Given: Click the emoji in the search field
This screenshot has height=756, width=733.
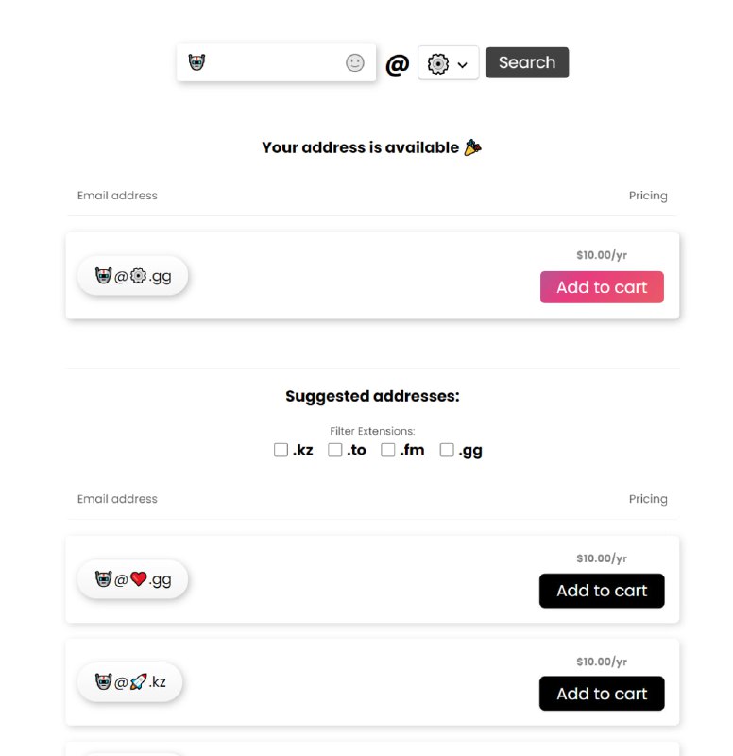Looking at the screenshot, I should [x=196, y=63].
